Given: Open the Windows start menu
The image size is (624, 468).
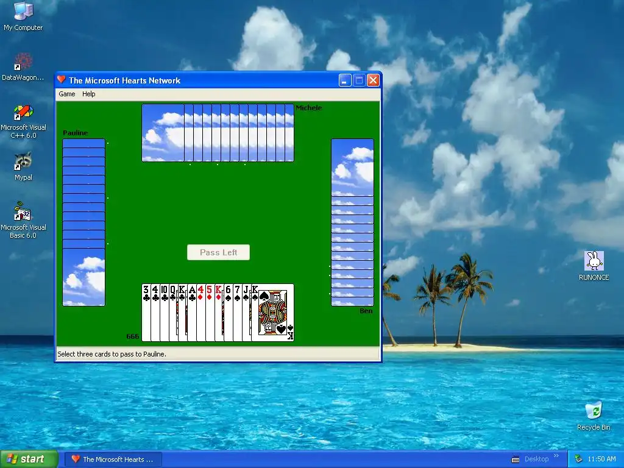Looking at the screenshot, I should (29, 459).
